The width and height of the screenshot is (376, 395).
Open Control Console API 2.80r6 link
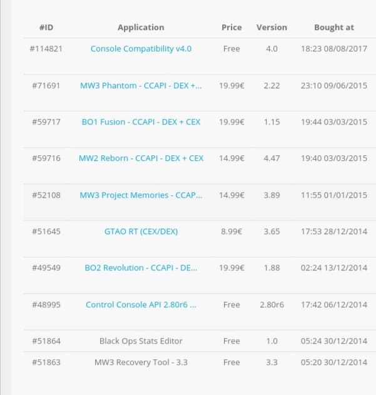141,305
